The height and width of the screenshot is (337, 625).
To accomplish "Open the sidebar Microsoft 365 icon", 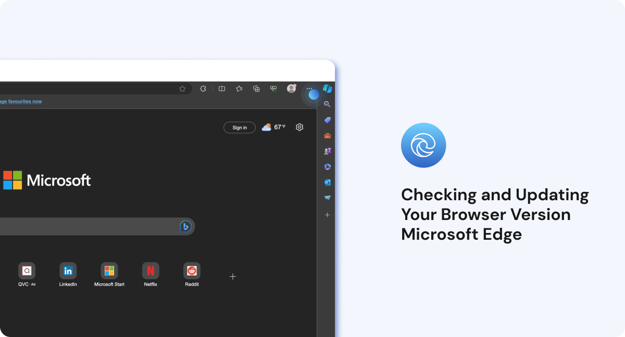I will 327,167.
